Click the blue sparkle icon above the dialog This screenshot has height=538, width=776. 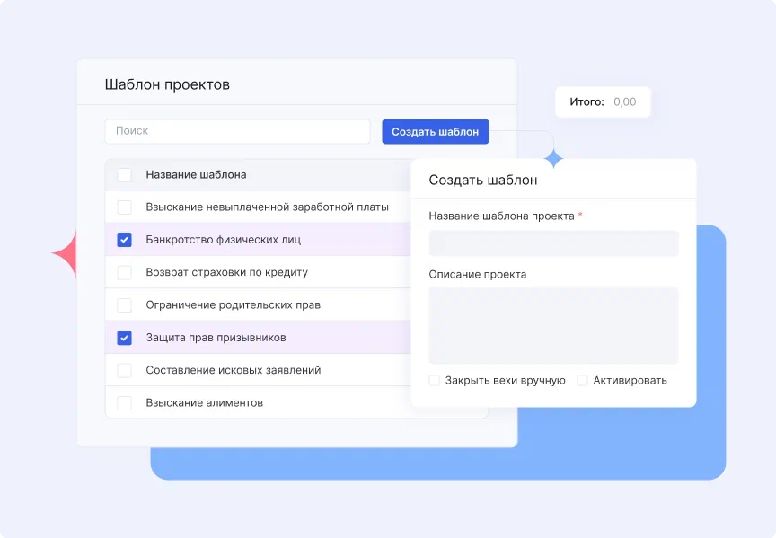click(x=554, y=156)
